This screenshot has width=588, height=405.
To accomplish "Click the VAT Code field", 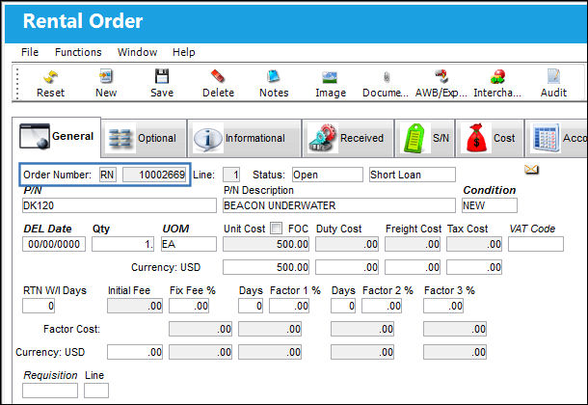I will pos(536,244).
